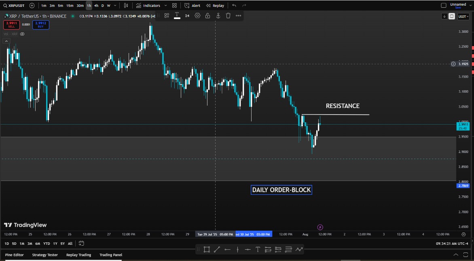Undo last chart action
This screenshot has height=261, width=474.
(x=234, y=5)
